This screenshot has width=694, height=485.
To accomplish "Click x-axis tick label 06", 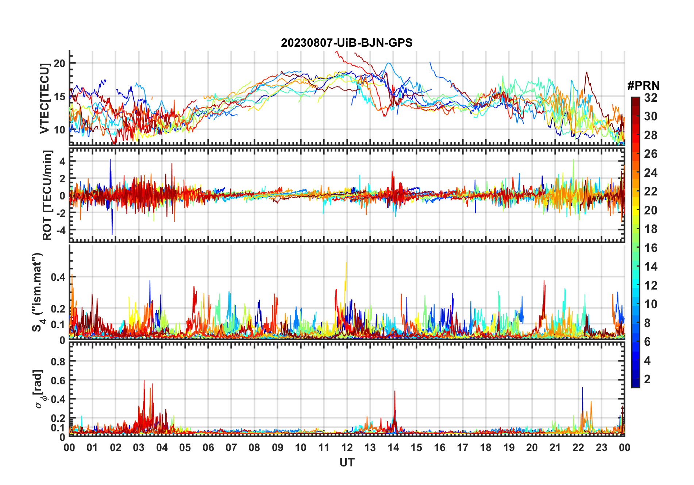I will tap(208, 448).
